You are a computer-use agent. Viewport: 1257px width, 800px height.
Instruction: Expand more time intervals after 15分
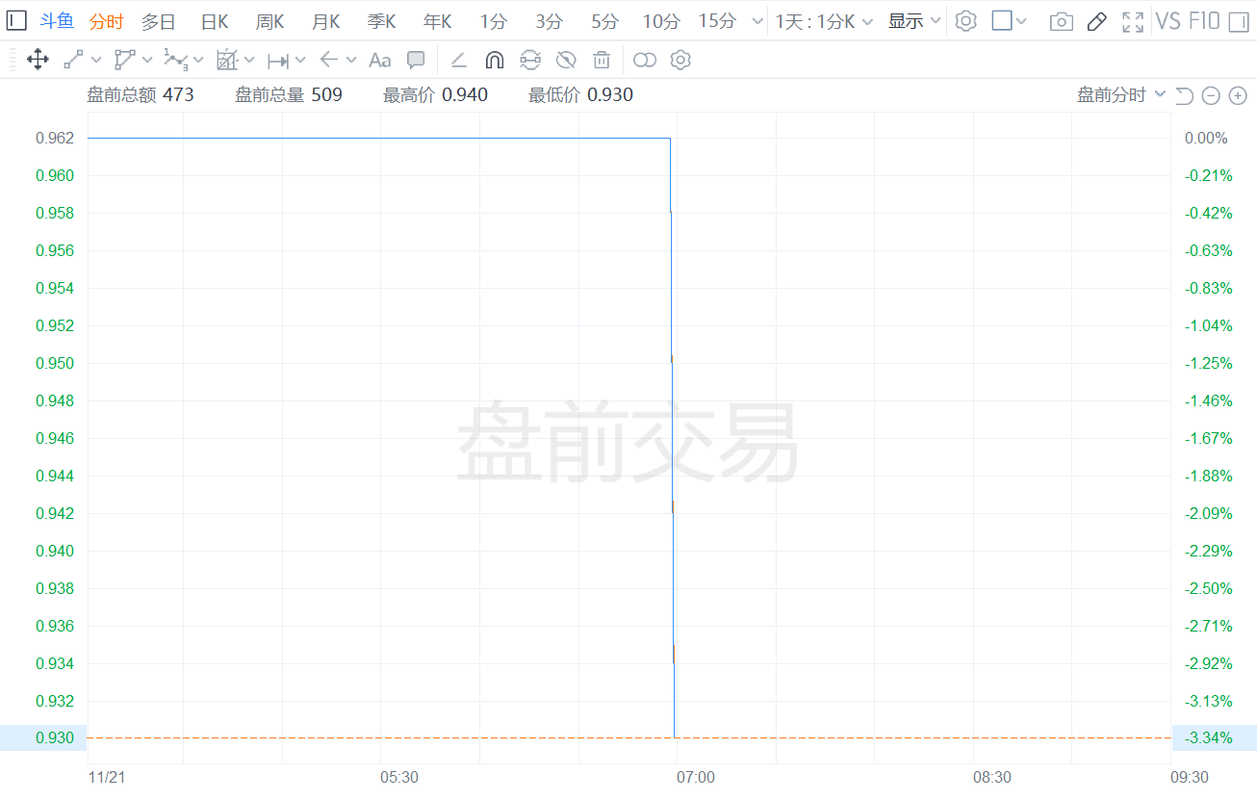point(757,21)
